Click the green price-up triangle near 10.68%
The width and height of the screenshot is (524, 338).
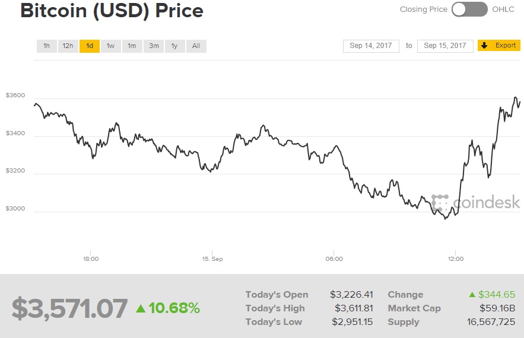tap(141, 308)
